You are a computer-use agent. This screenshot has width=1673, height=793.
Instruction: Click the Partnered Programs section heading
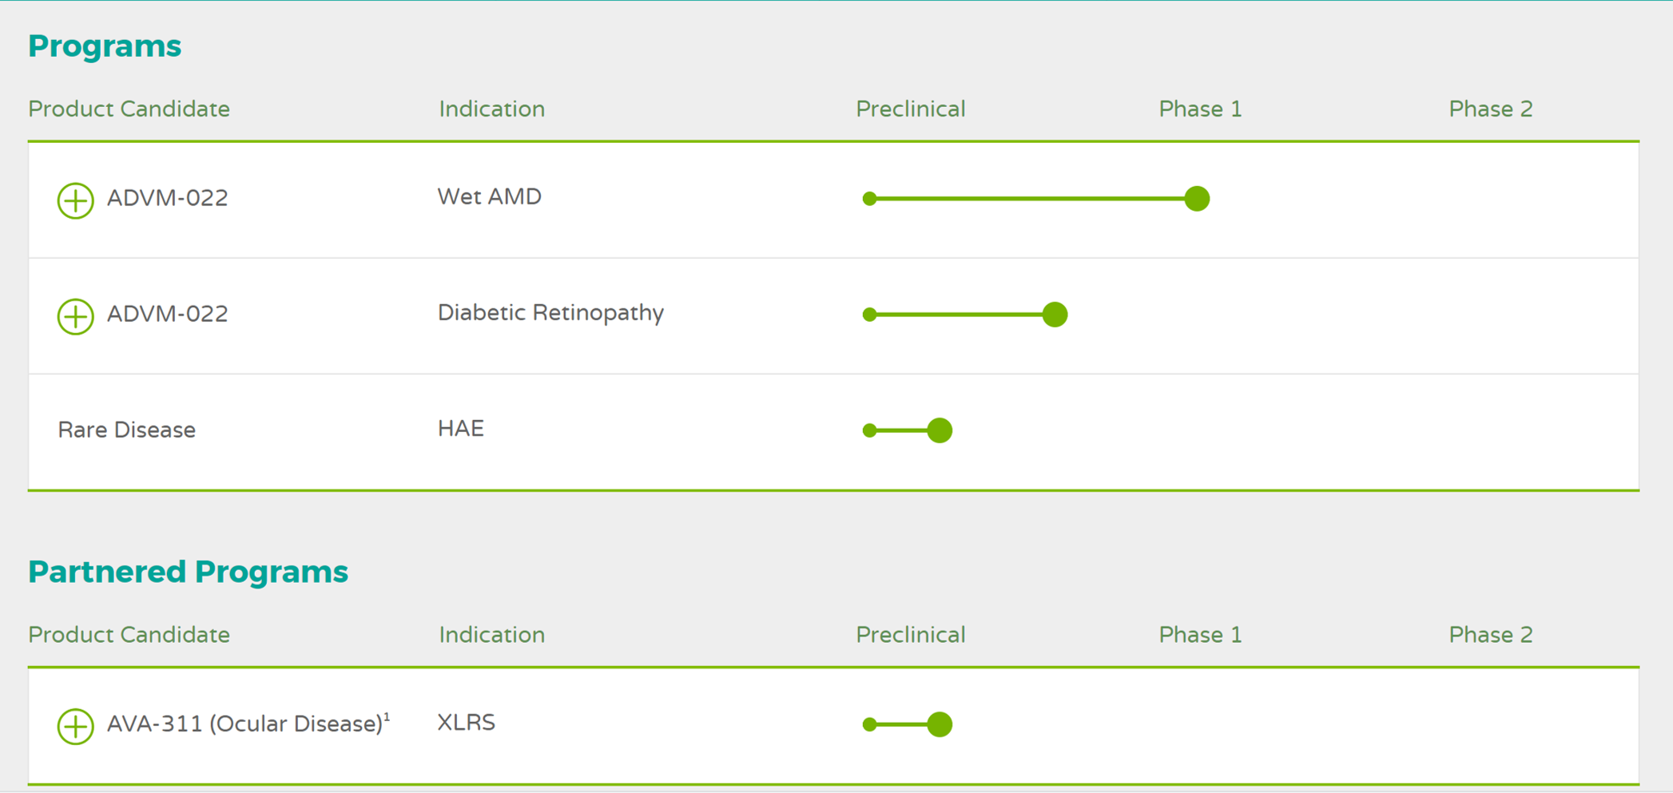point(188,572)
